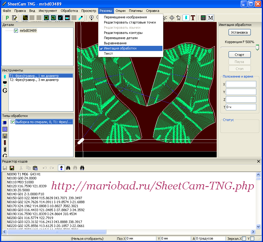Click the black nozzle tool icon

[x=5, y=83]
